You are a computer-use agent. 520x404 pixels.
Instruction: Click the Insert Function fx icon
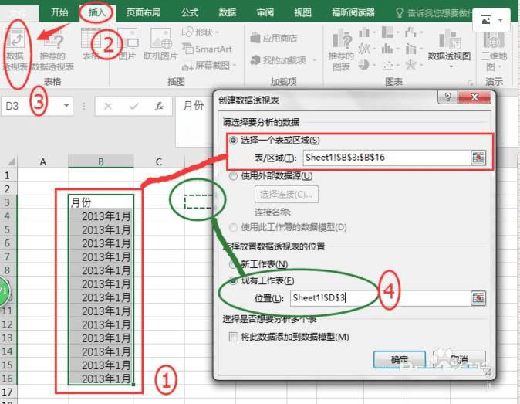point(159,107)
